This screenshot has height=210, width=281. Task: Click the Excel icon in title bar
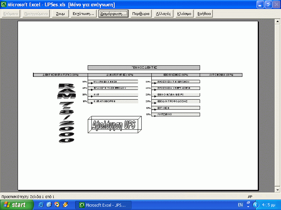pos(3,4)
